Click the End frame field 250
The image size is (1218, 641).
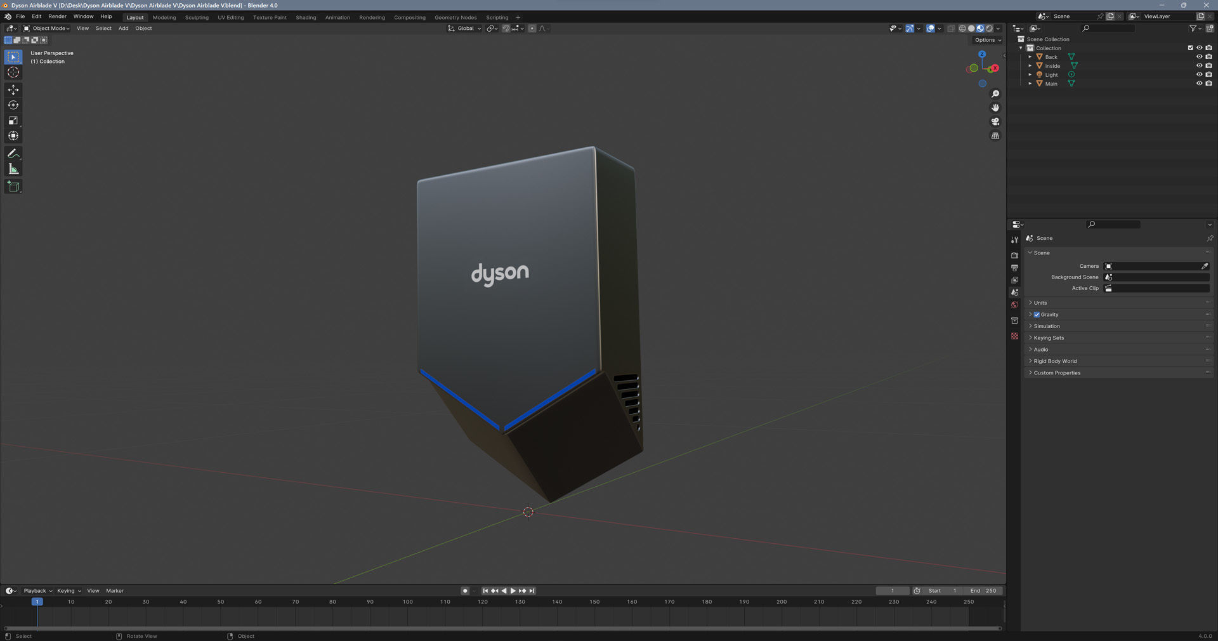[x=983, y=591]
